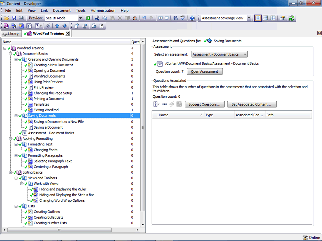322x241 pixels.
Task: Switch to vertical split layout view
Action: pyautogui.click(x=273, y=18)
